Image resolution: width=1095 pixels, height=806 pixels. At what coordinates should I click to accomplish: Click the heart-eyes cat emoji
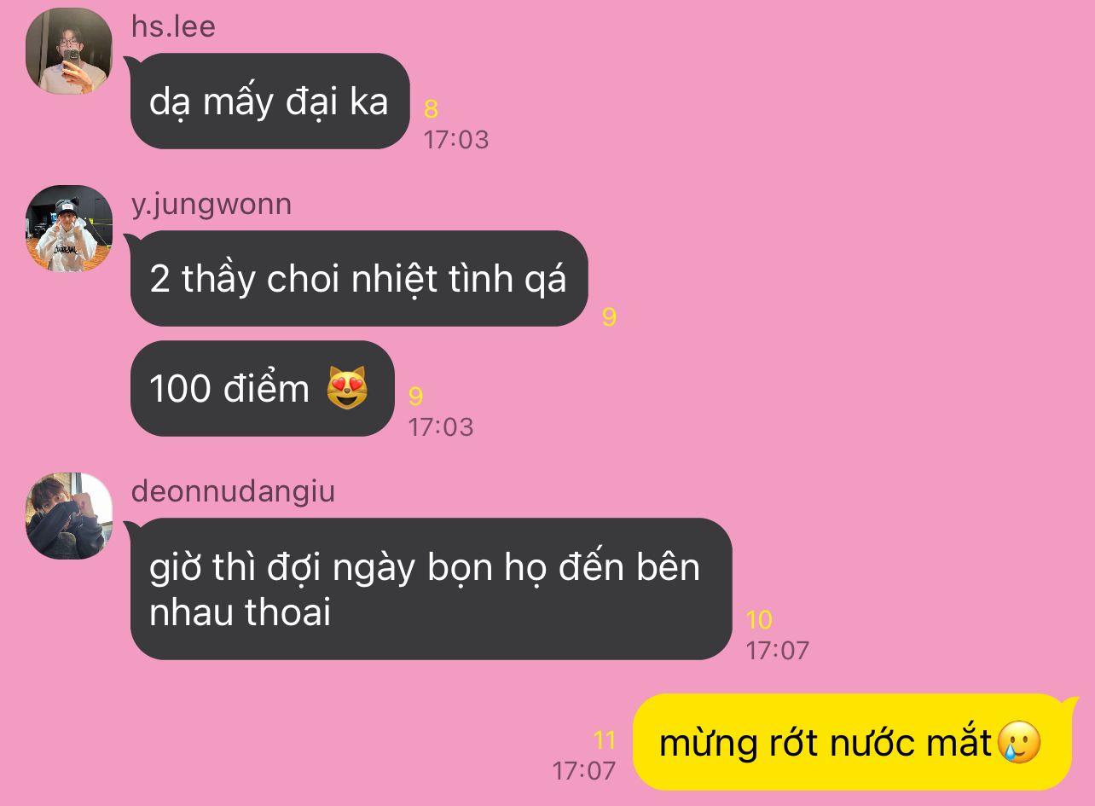pyautogui.click(x=347, y=388)
